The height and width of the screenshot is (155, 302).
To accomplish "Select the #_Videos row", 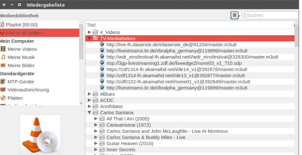I will coord(190,32).
